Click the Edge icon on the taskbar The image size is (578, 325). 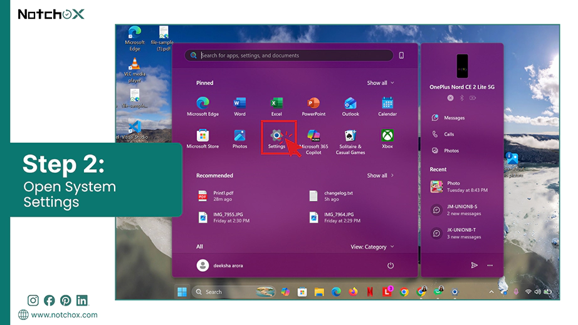click(336, 292)
